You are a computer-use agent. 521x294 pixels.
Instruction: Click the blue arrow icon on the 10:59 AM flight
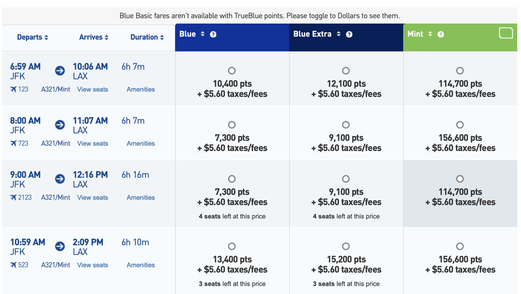(59, 246)
